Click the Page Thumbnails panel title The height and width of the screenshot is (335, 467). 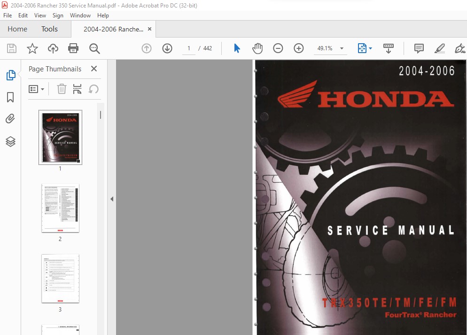[x=55, y=69]
